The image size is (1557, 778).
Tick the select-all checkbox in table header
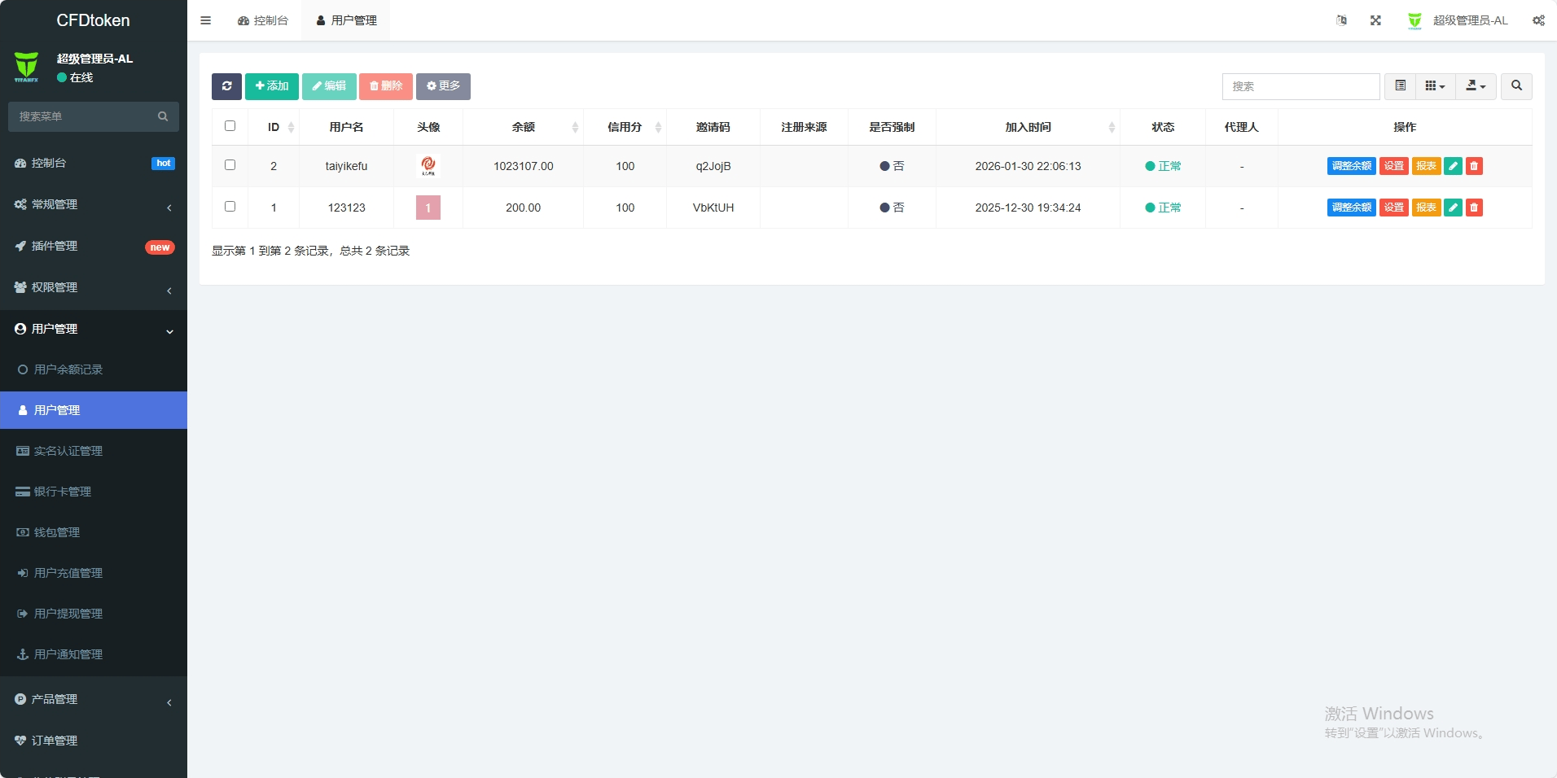[x=230, y=126]
